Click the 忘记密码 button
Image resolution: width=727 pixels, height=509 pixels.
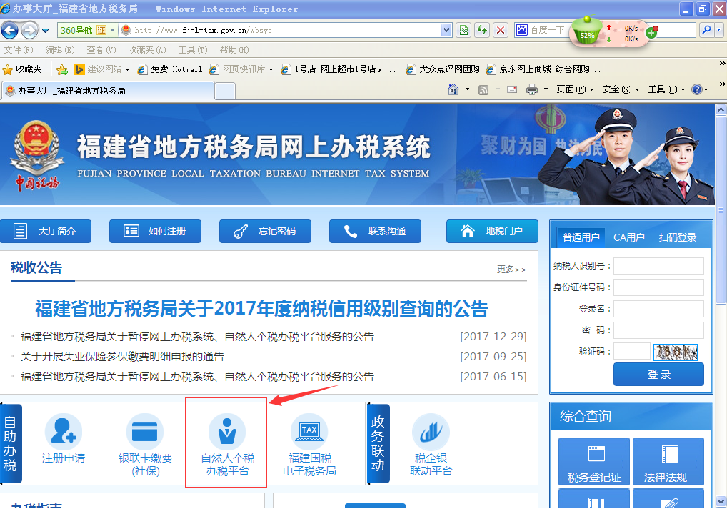(x=265, y=231)
